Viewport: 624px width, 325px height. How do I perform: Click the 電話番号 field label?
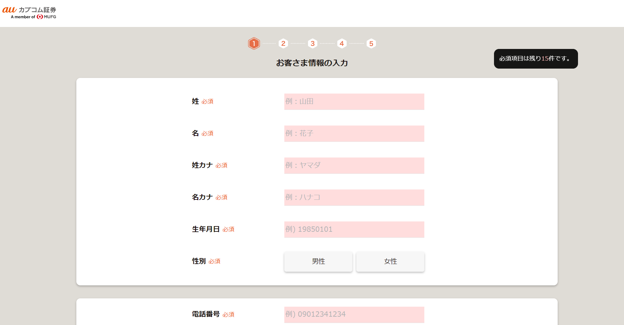coord(206,314)
